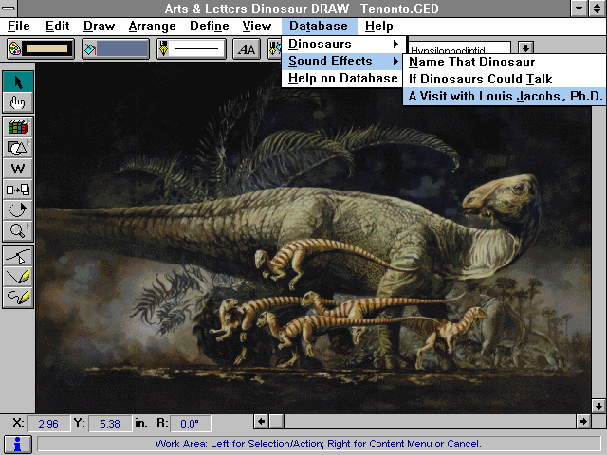Image resolution: width=607 pixels, height=455 pixels.
Task: Open the Edit menu
Action: coord(57,27)
